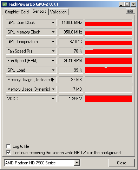
Task: Click the GPU-Z title bar app icon
Action: pyautogui.click(x=5, y=4)
